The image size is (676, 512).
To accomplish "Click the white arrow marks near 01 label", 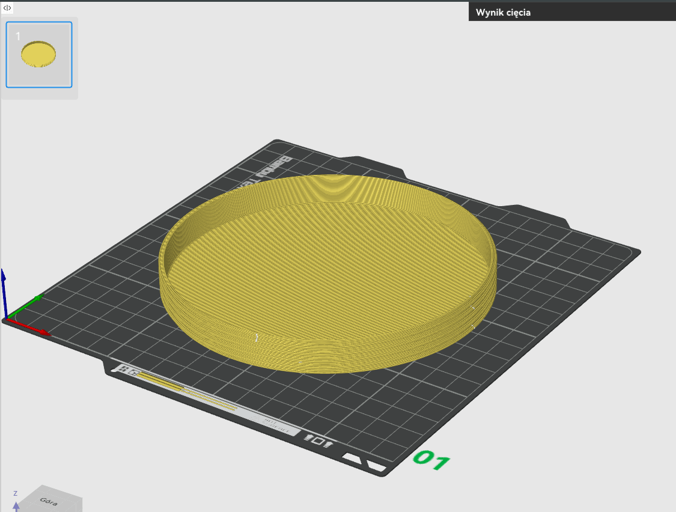I will coord(364,462).
